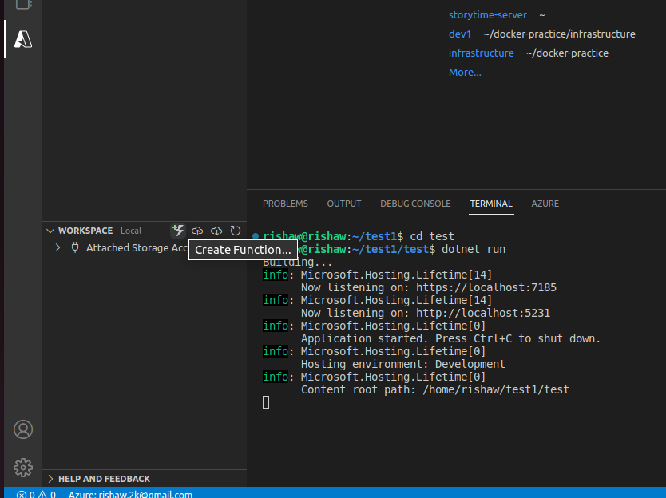666x498 pixels.
Task: Open the dev1 recent project link
Action: (x=460, y=34)
